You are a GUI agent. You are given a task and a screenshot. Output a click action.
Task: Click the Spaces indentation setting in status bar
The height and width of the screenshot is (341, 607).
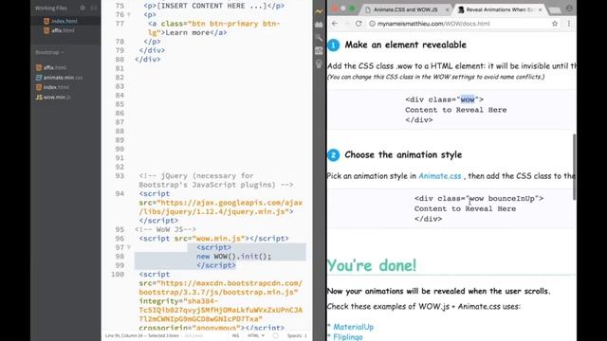[x=297, y=335]
